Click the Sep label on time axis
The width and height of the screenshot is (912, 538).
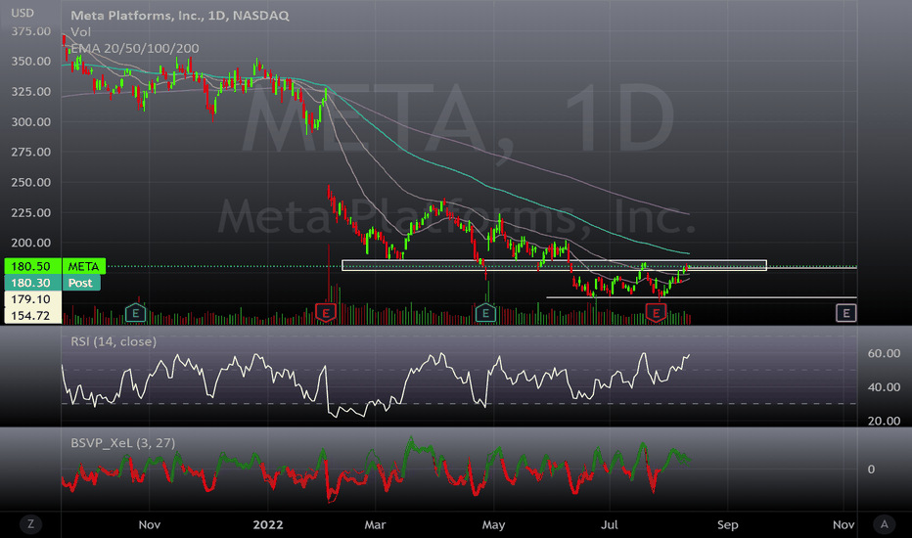click(x=728, y=524)
